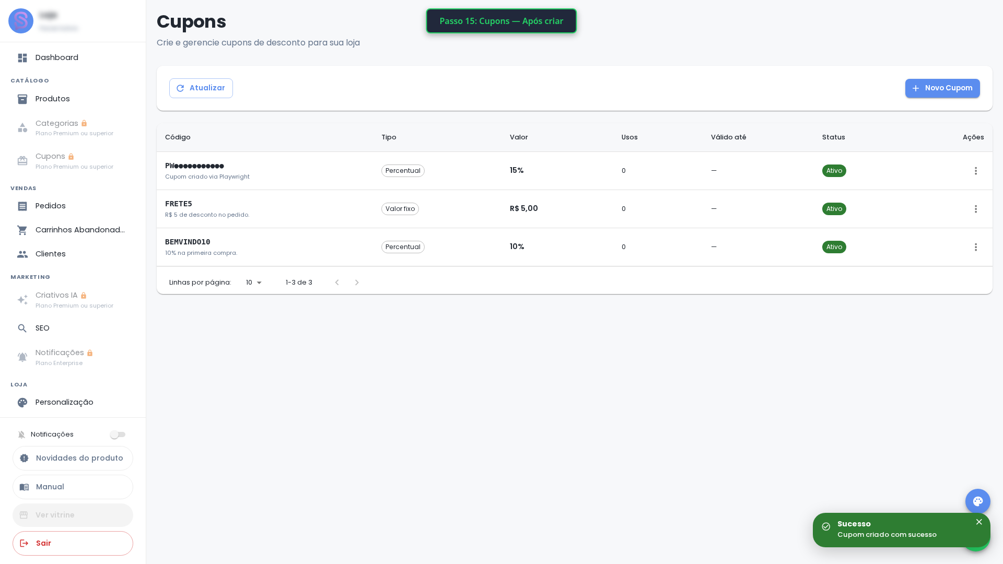The width and height of the screenshot is (1003, 564).
Task: Click the floating palette theme button
Action: [x=978, y=501]
